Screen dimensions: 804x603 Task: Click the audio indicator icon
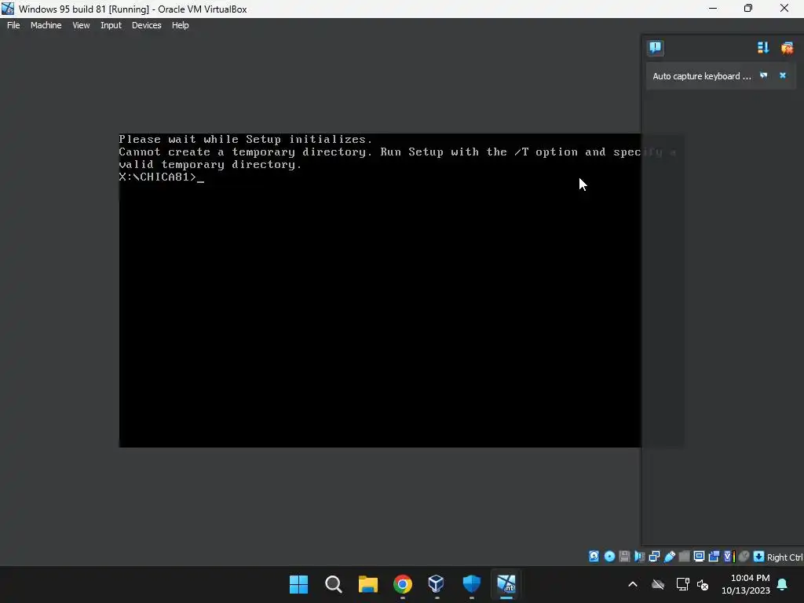click(x=639, y=557)
